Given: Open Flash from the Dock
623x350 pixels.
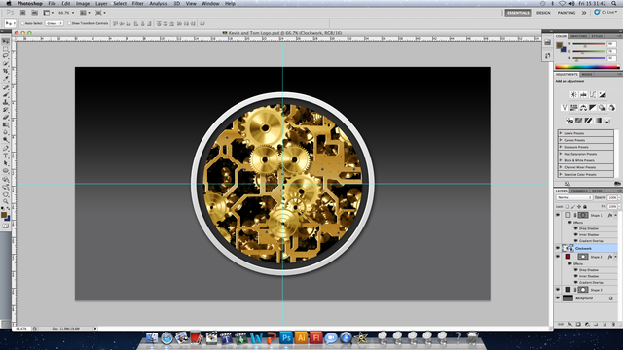Looking at the screenshot, I should [x=315, y=338].
